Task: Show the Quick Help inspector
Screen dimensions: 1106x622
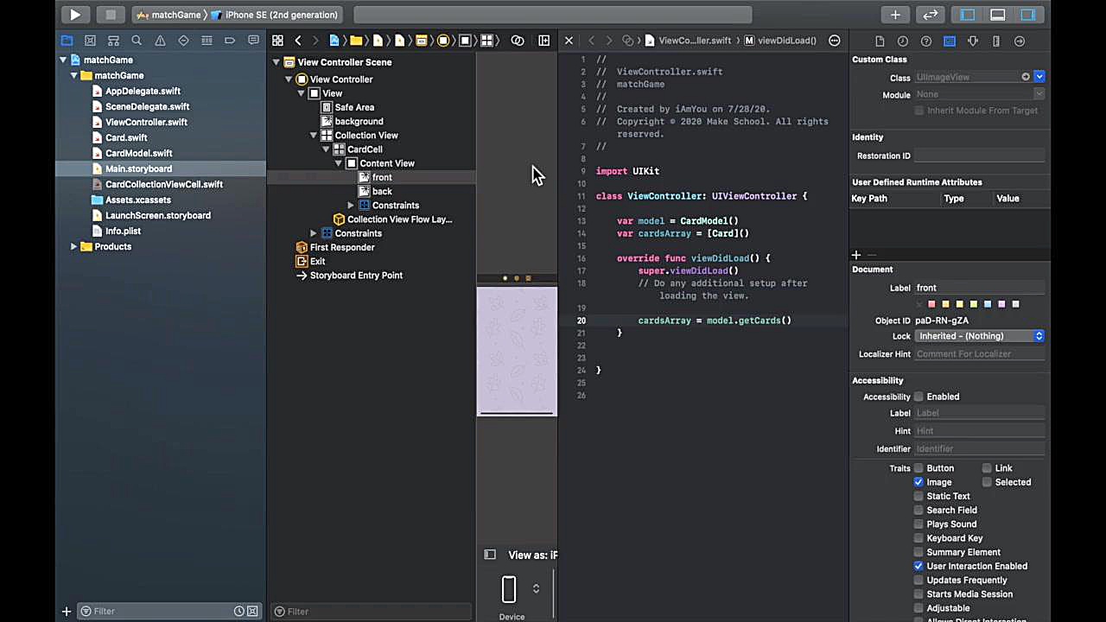Action: pyautogui.click(x=925, y=41)
